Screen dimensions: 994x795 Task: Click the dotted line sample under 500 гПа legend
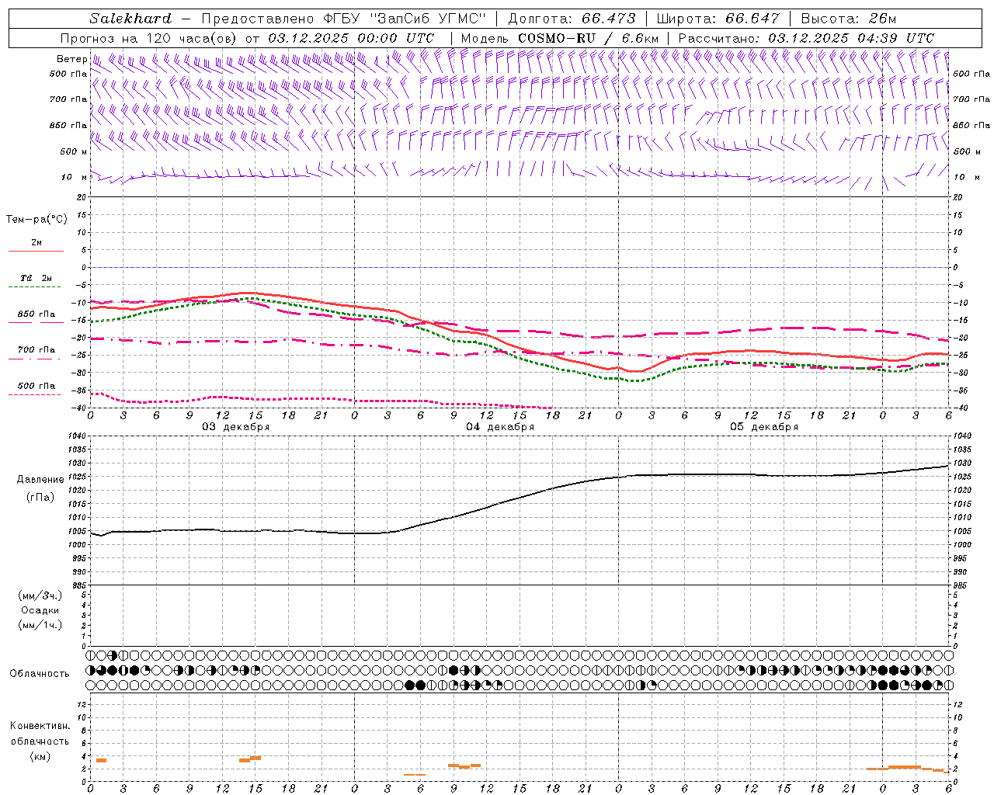click(x=36, y=394)
